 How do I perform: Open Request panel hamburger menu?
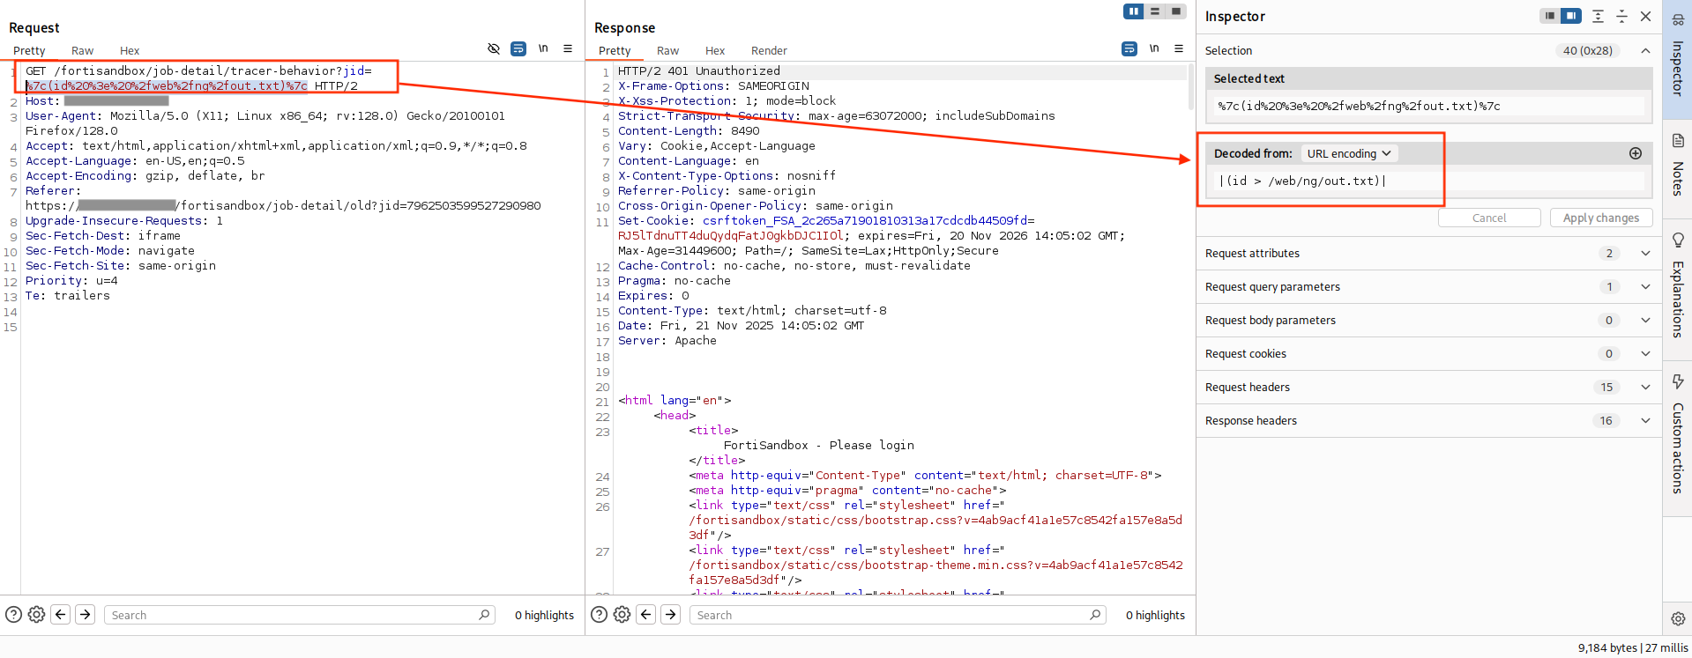pos(568,49)
